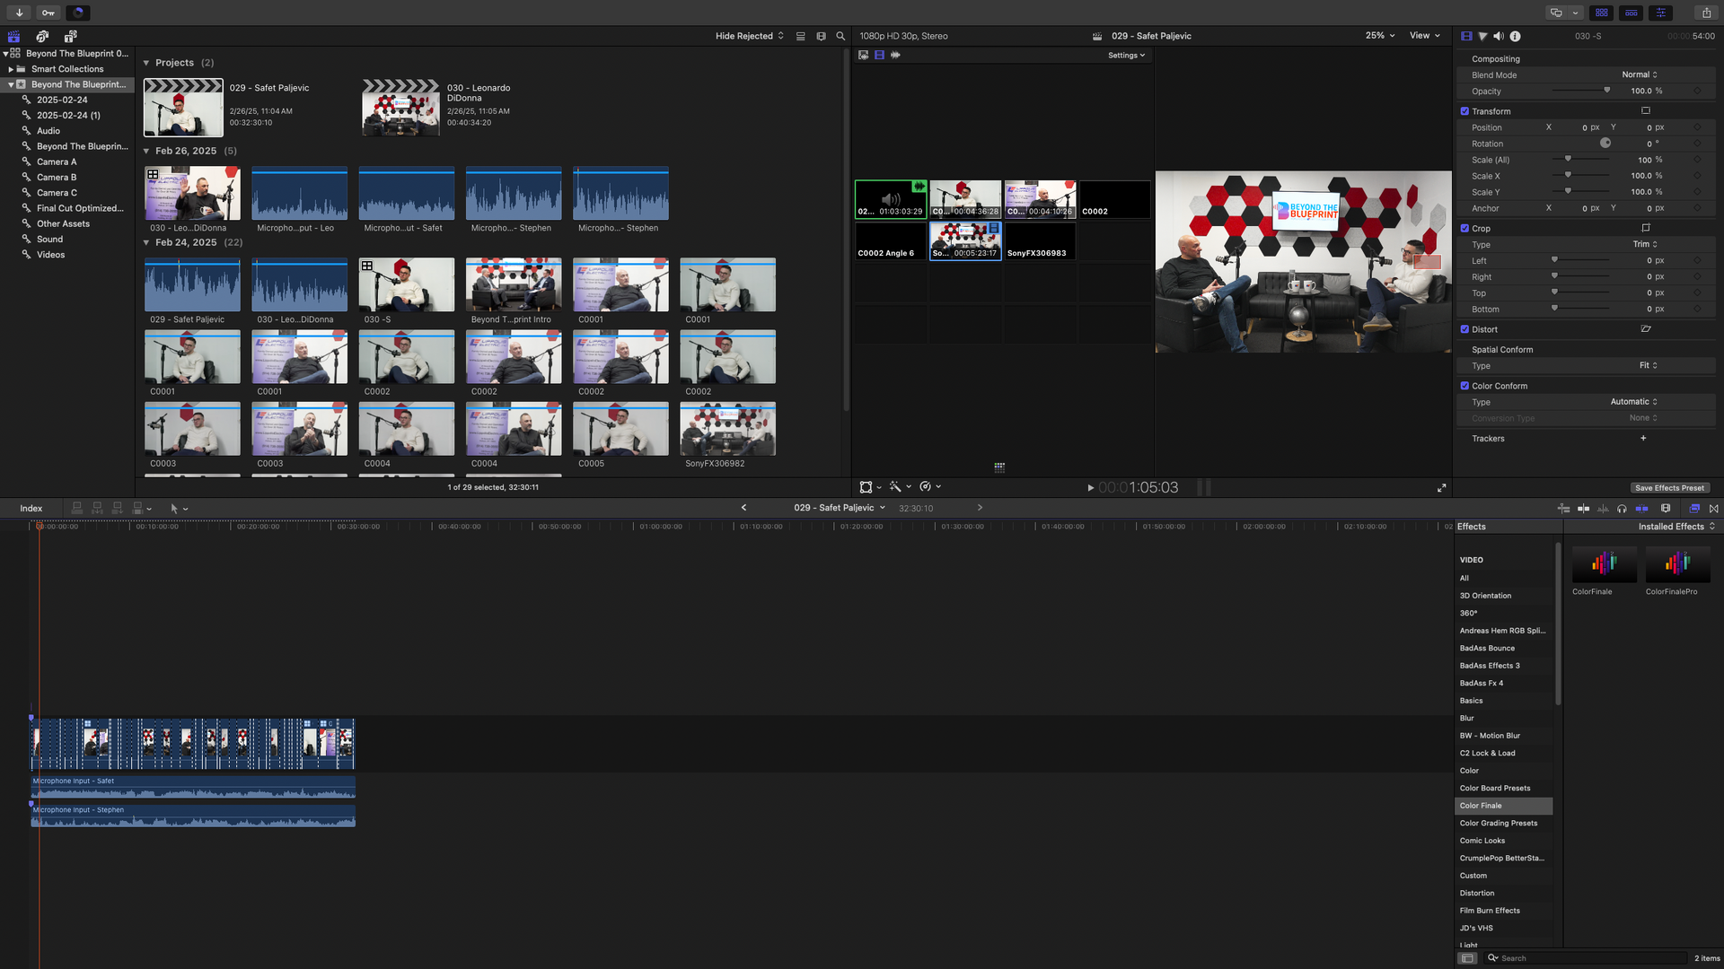Open the Index panel
The height and width of the screenshot is (969, 1724).
tap(31, 509)
